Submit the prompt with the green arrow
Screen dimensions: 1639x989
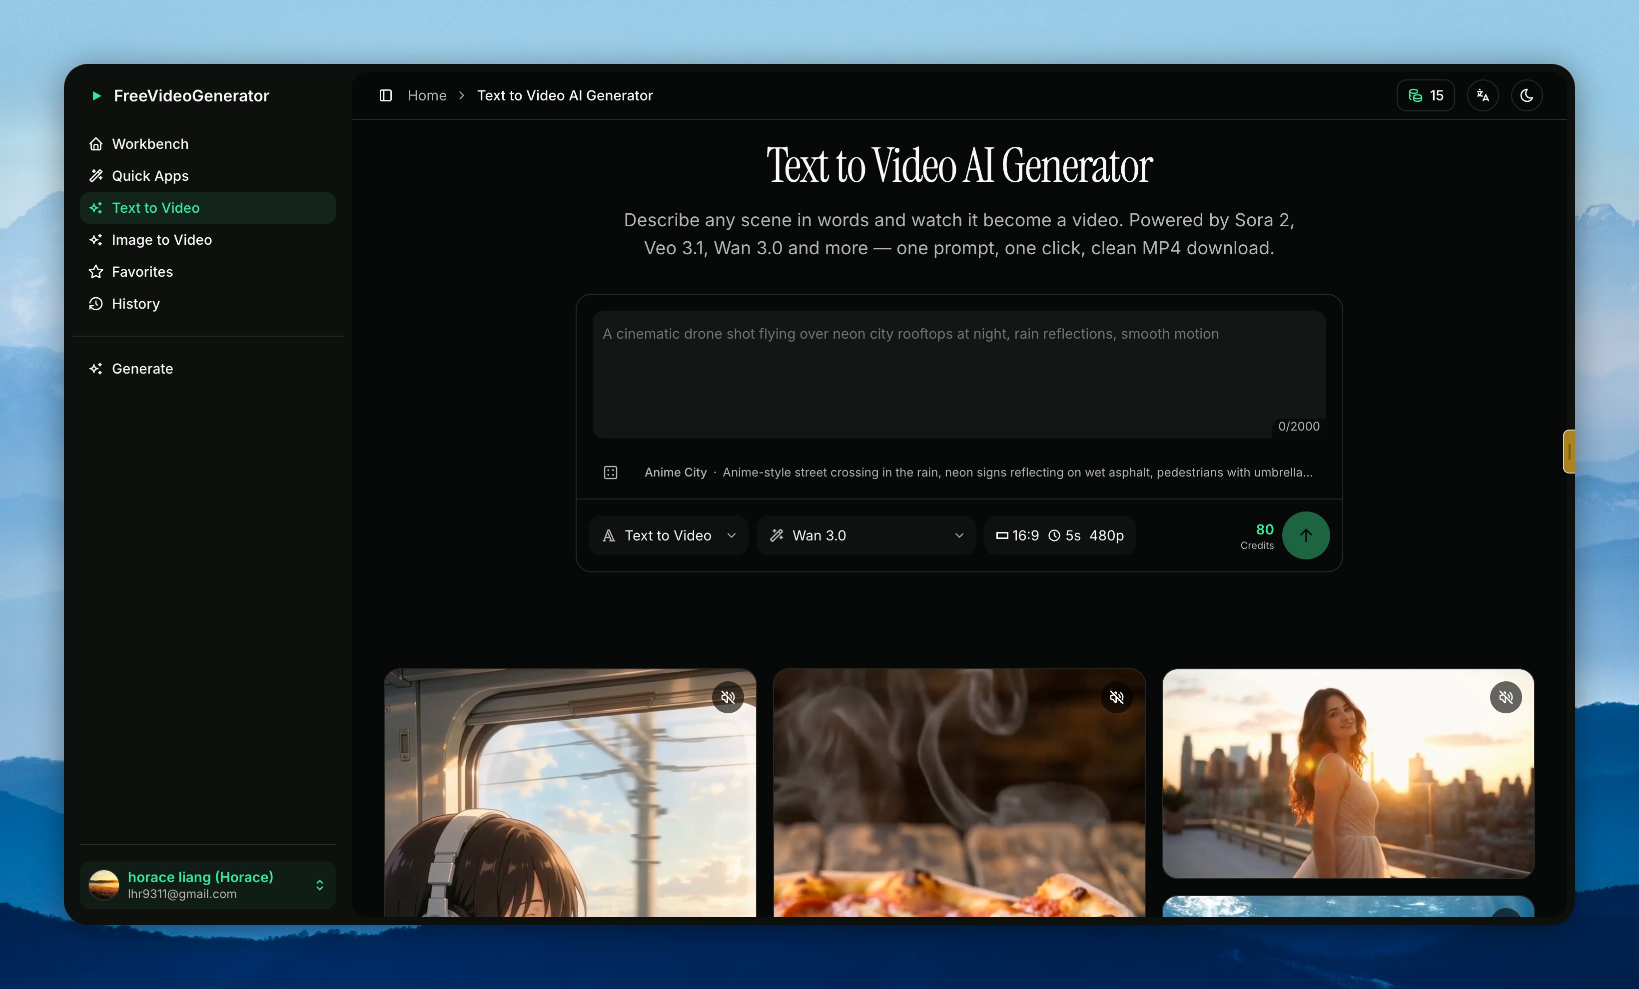click(1306, 535)
